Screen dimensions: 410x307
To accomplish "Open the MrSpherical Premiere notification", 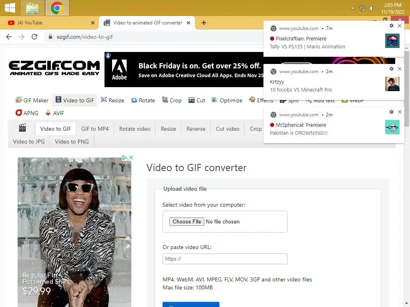I will pos(324,125).
